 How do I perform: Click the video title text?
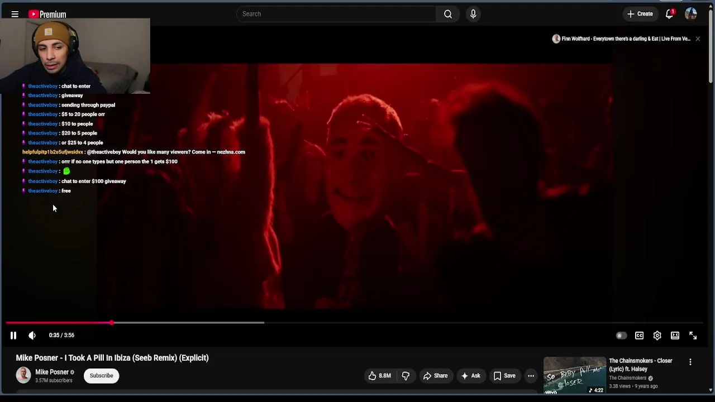pos(112,358)
